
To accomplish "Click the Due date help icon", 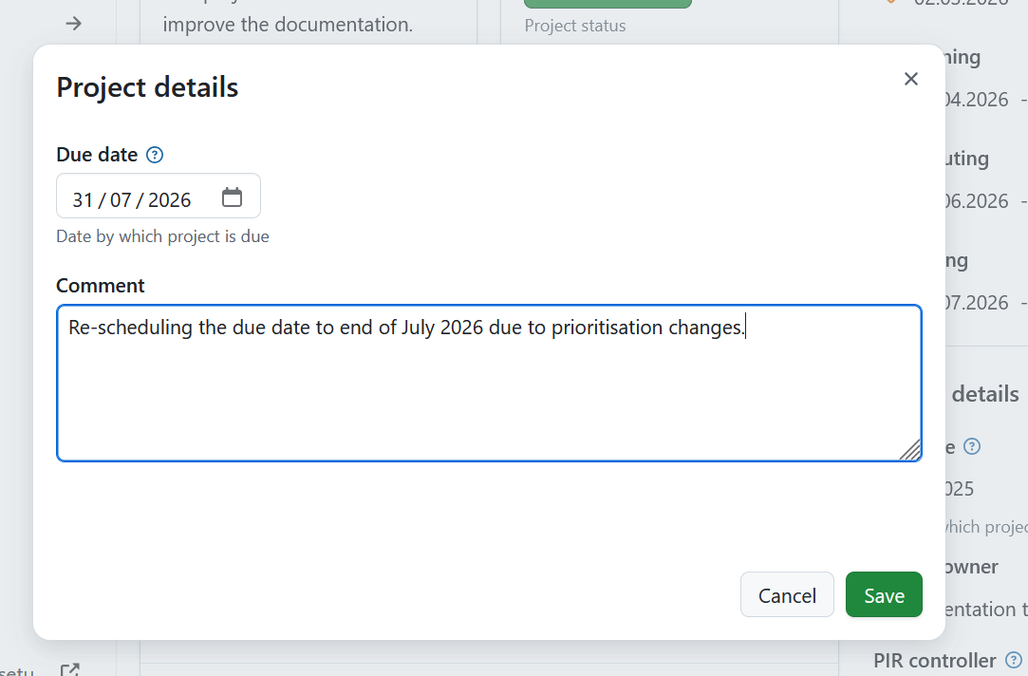I will [154, 154].
